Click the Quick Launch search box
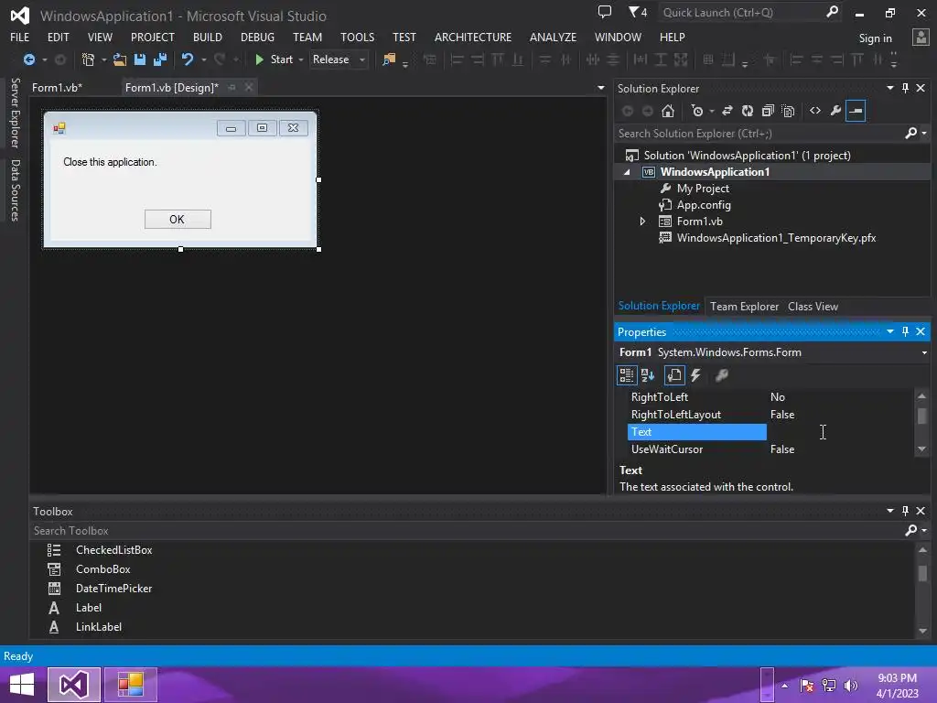Viewport: 937px width, 703px height. (x=743, y=13)
